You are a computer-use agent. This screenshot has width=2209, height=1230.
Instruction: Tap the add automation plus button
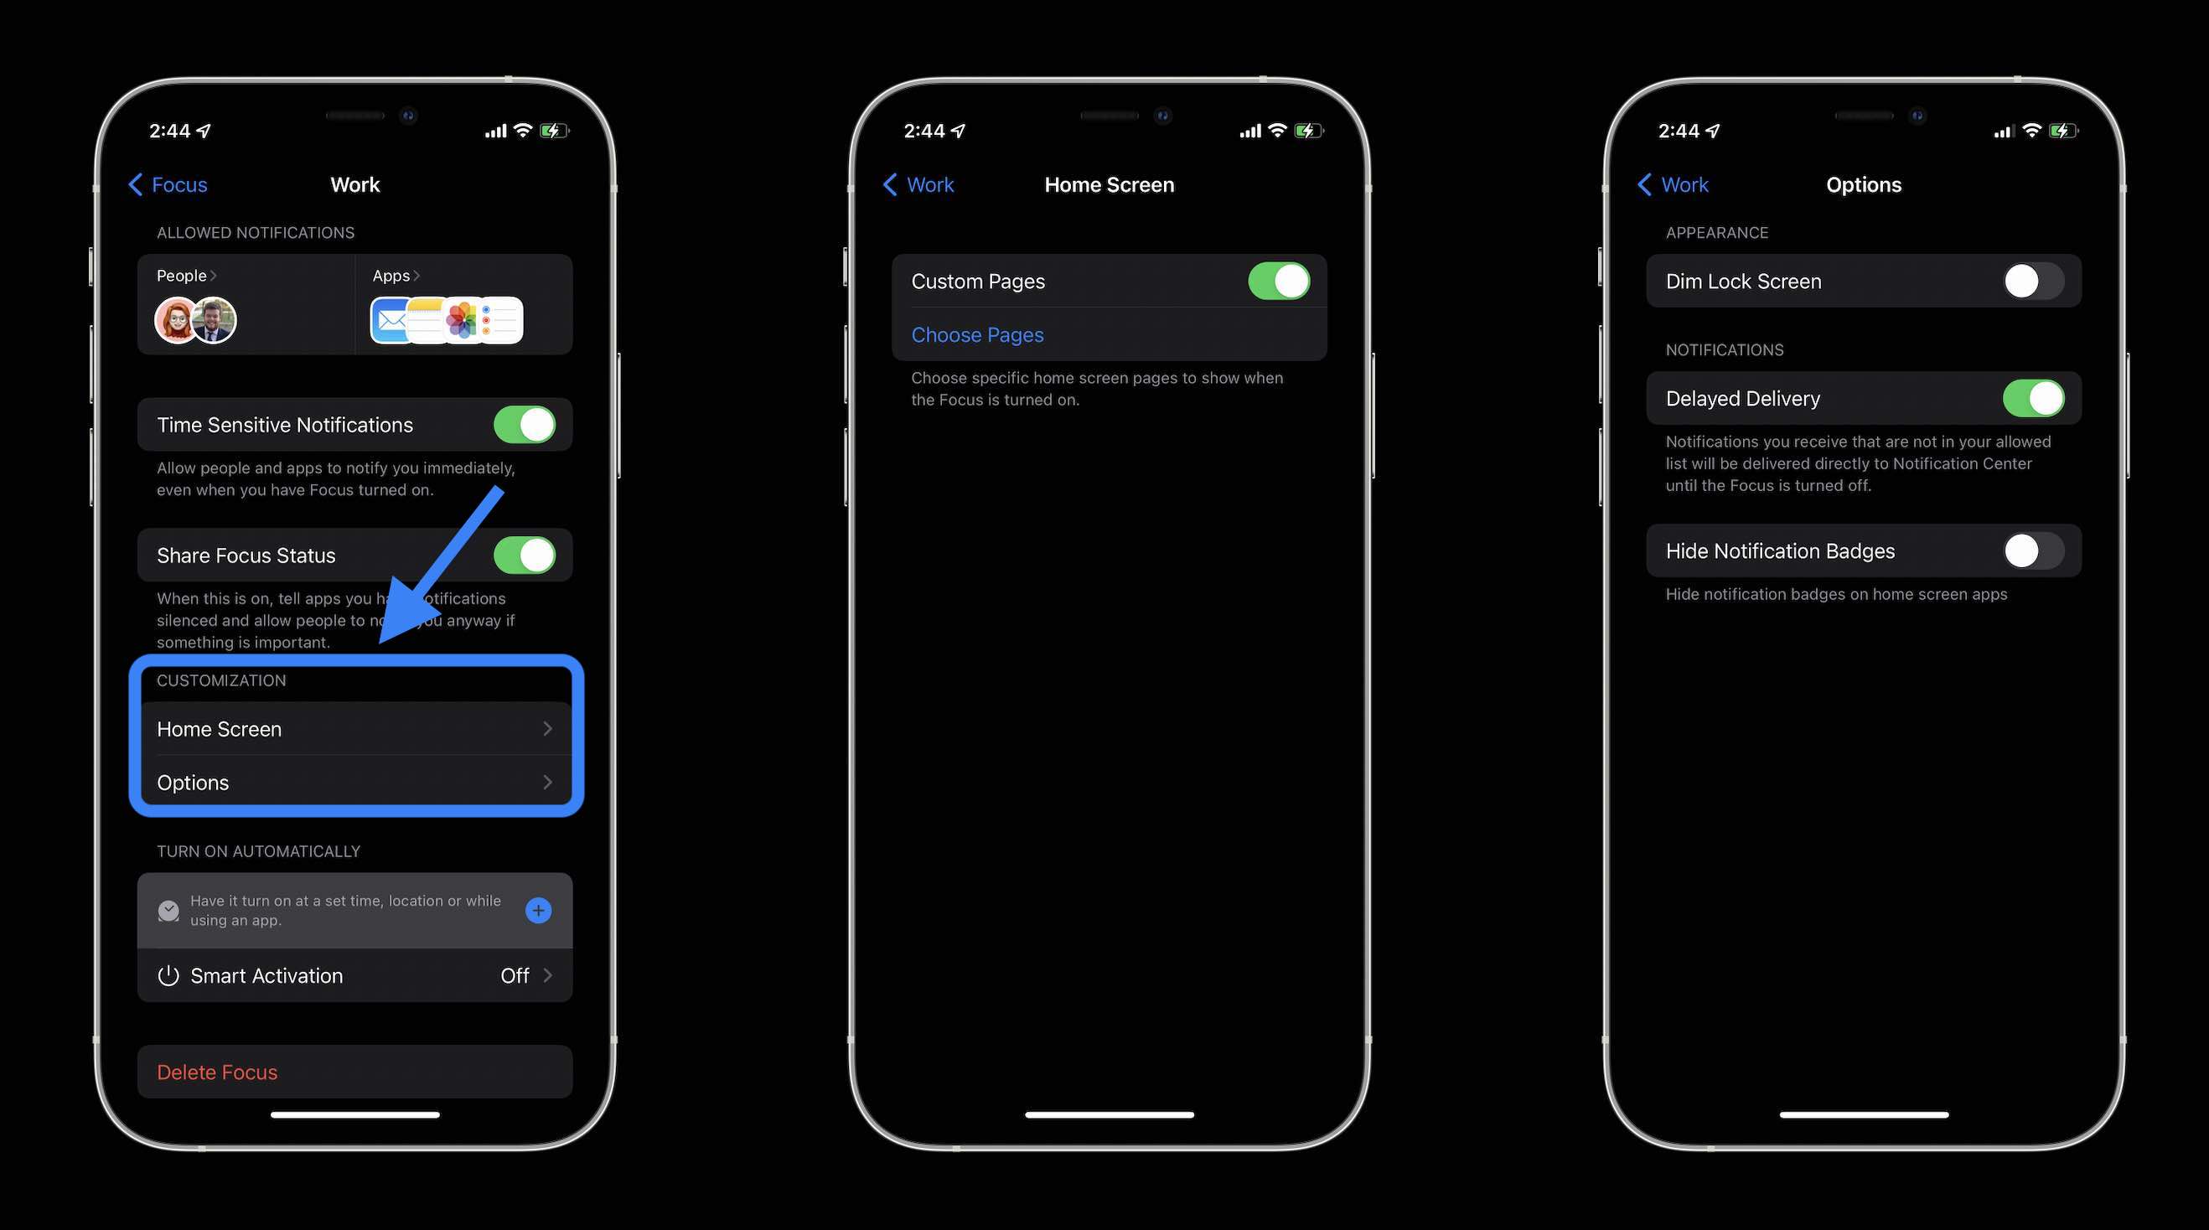(x=540, y=909)
